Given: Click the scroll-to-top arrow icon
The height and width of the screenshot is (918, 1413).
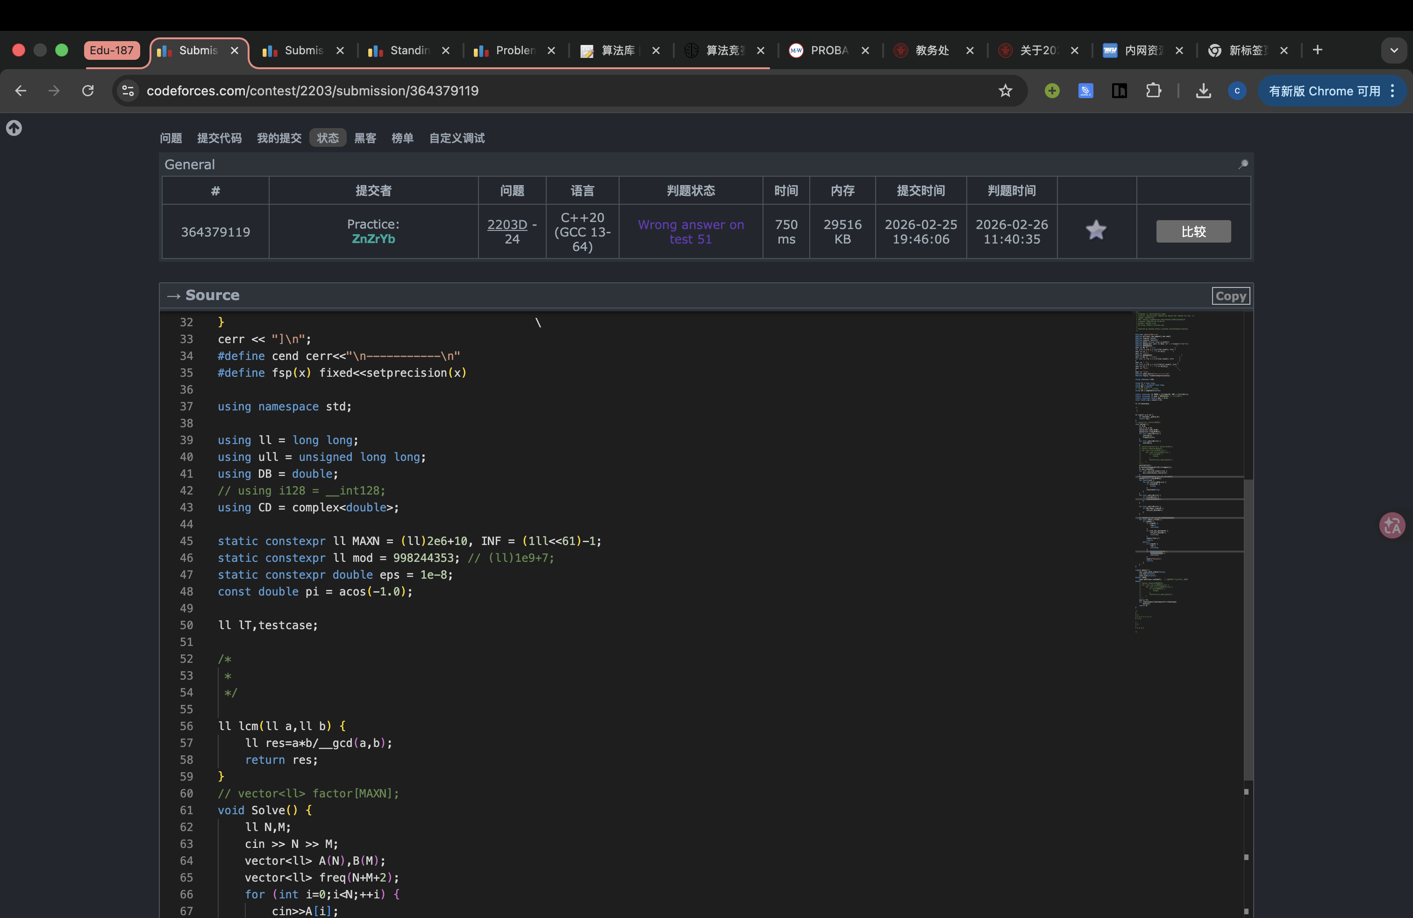Looking at the screenshot, I should pos(14,128).
